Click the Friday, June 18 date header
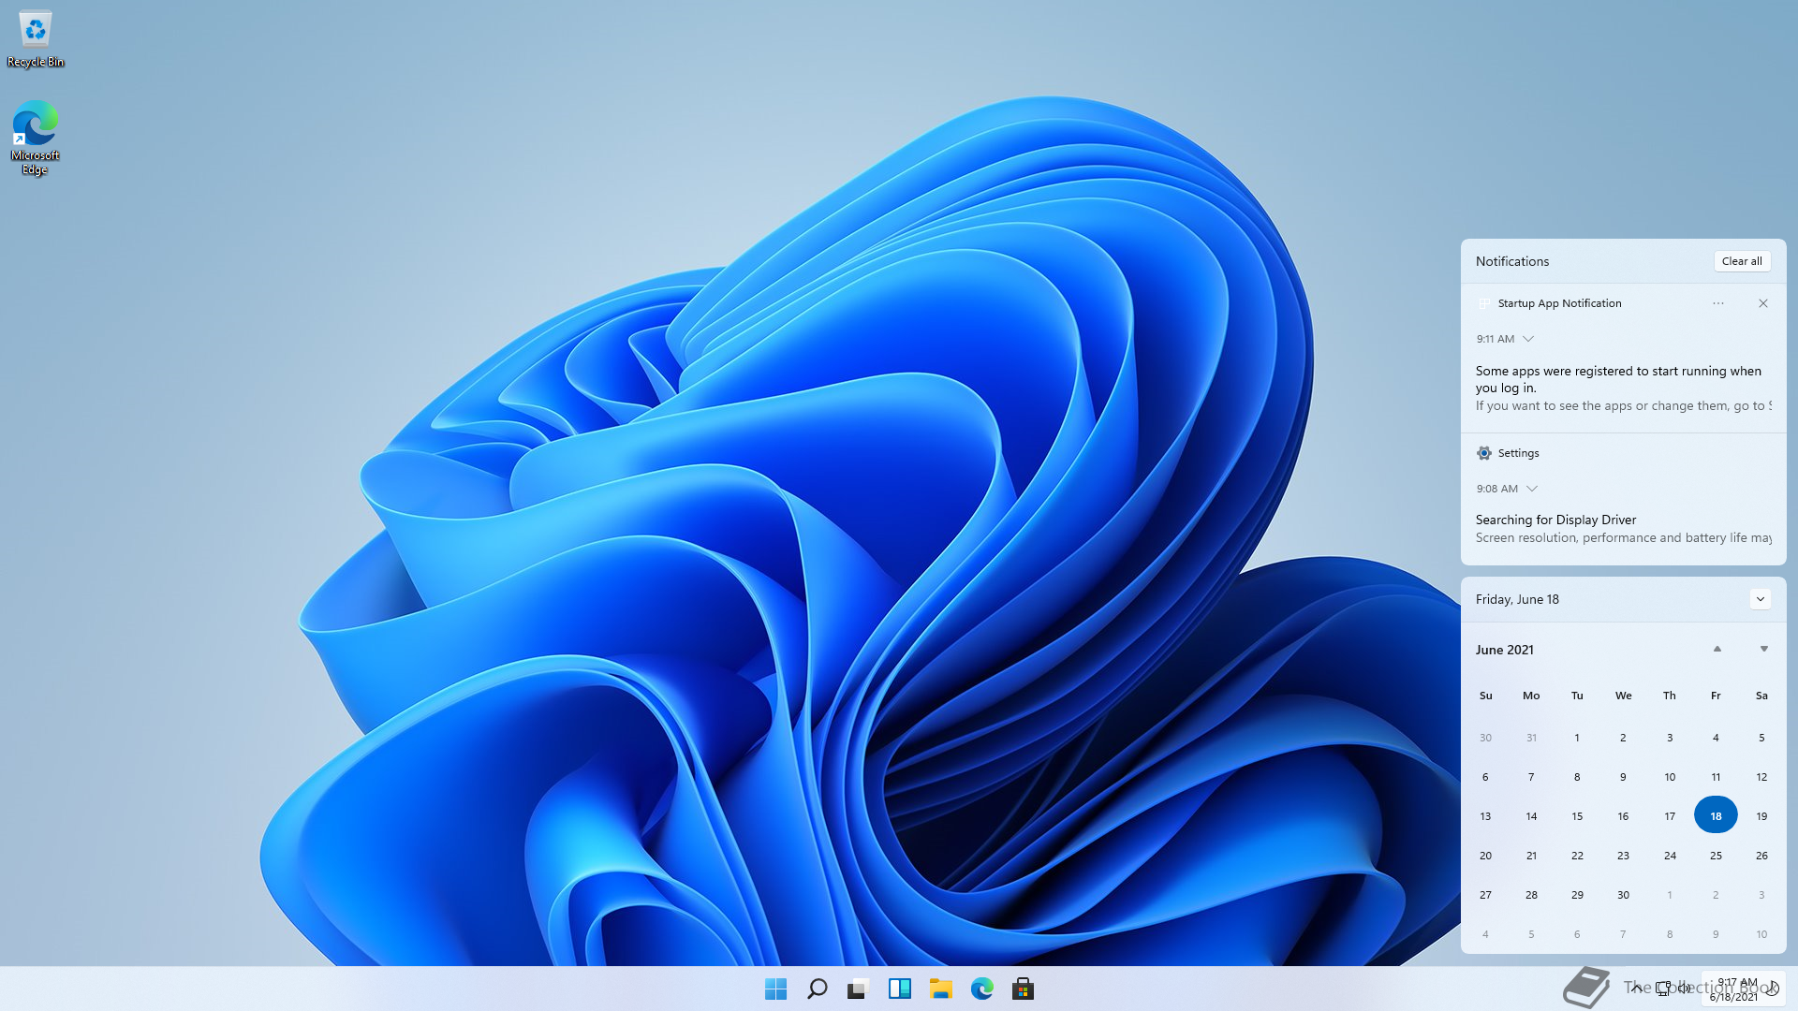Viewport: 1798px width, 1011px height. (x=1517, y=599)
